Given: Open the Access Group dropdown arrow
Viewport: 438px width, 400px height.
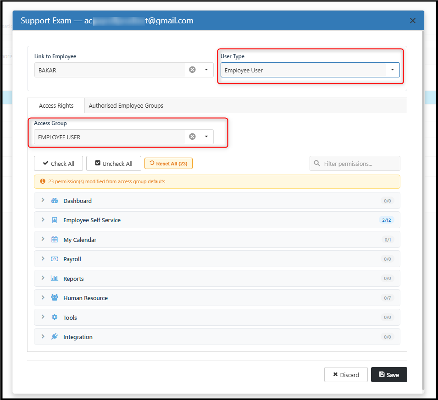Looking at the screenshot, I should coord(206,137).
